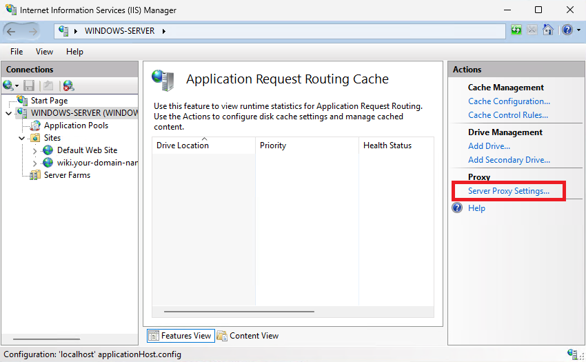The image size is (586, 362).
Task: Switch to the Content View tab
Action: pyautogui.click(x=248, y=336)
